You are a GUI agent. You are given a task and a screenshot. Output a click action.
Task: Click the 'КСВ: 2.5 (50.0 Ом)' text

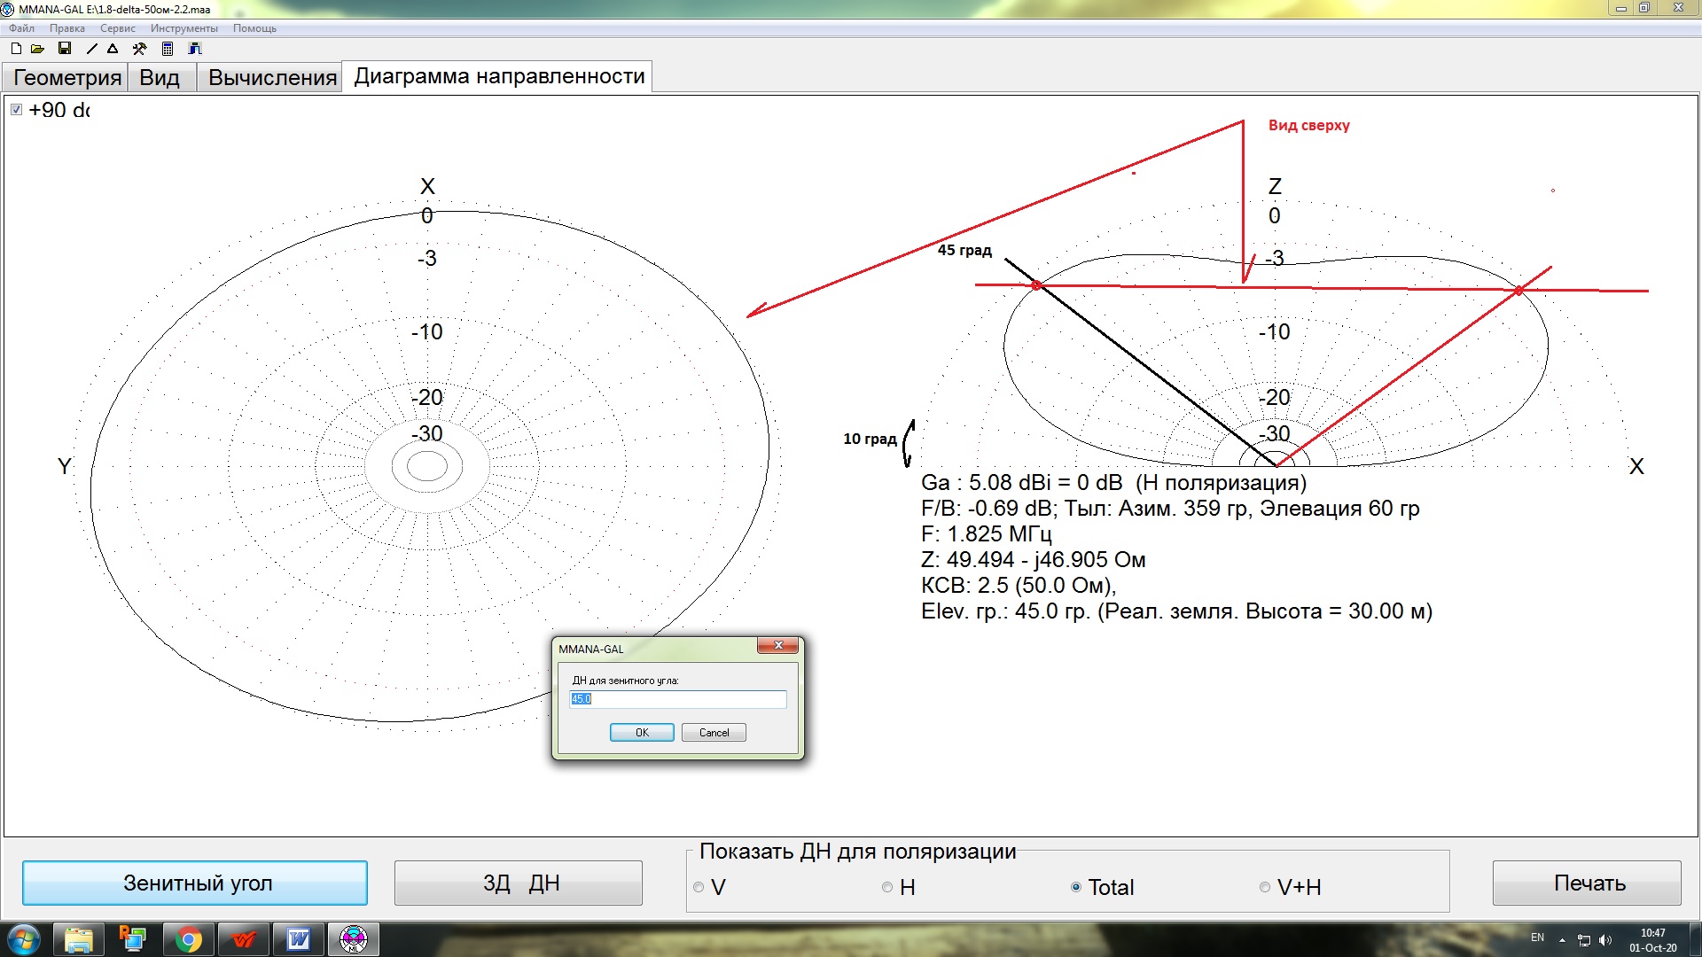[1019, 586]
